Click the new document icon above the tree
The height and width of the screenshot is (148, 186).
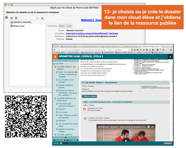click(x=37, y=18)
